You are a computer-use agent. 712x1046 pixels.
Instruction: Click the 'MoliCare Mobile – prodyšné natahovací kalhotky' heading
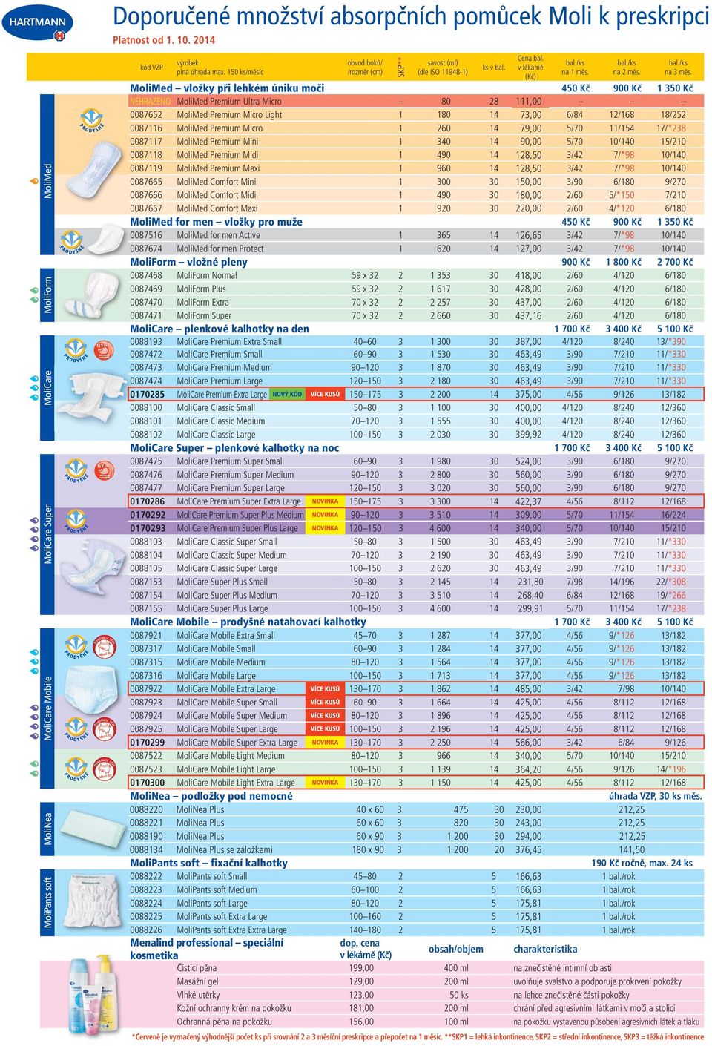pos(248,622)
